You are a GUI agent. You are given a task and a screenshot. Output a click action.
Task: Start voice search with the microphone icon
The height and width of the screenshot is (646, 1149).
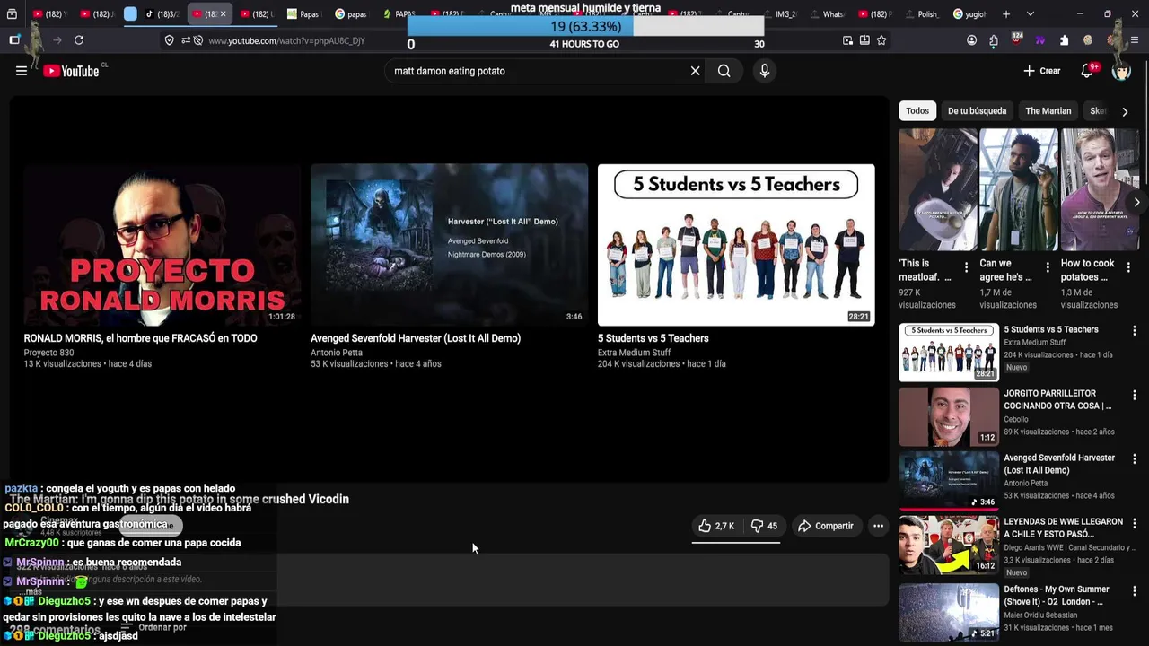765,71
